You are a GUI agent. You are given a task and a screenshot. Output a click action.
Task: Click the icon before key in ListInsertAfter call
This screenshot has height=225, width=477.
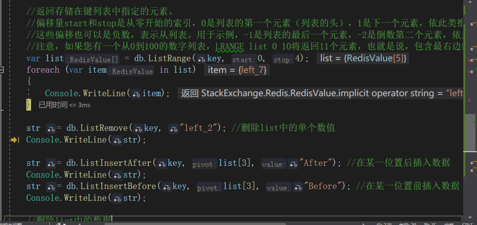tap(162, 164)
